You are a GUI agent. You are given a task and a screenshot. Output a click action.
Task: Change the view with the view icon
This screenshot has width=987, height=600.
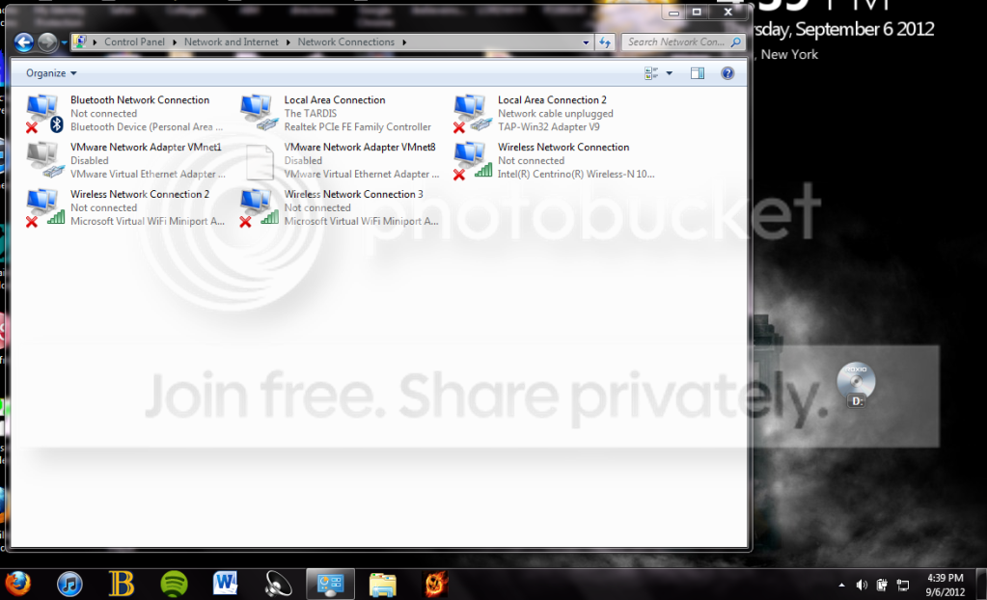coord(651,73)
